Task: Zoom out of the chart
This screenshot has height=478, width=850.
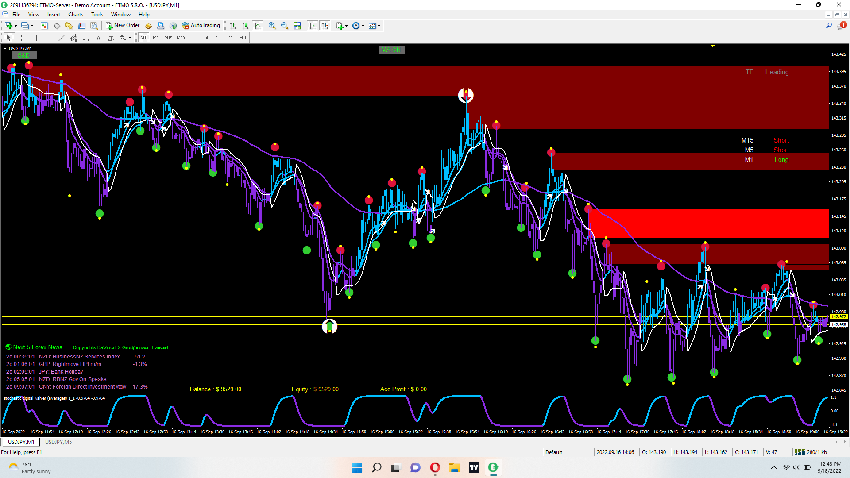Action: (x=285, y=26)
